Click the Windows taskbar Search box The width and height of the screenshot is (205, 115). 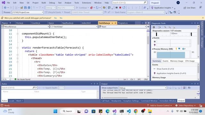[x=68, y=111]
